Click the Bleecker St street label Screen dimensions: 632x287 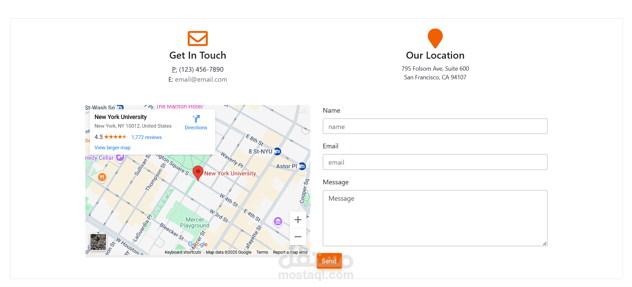point(172,231)
